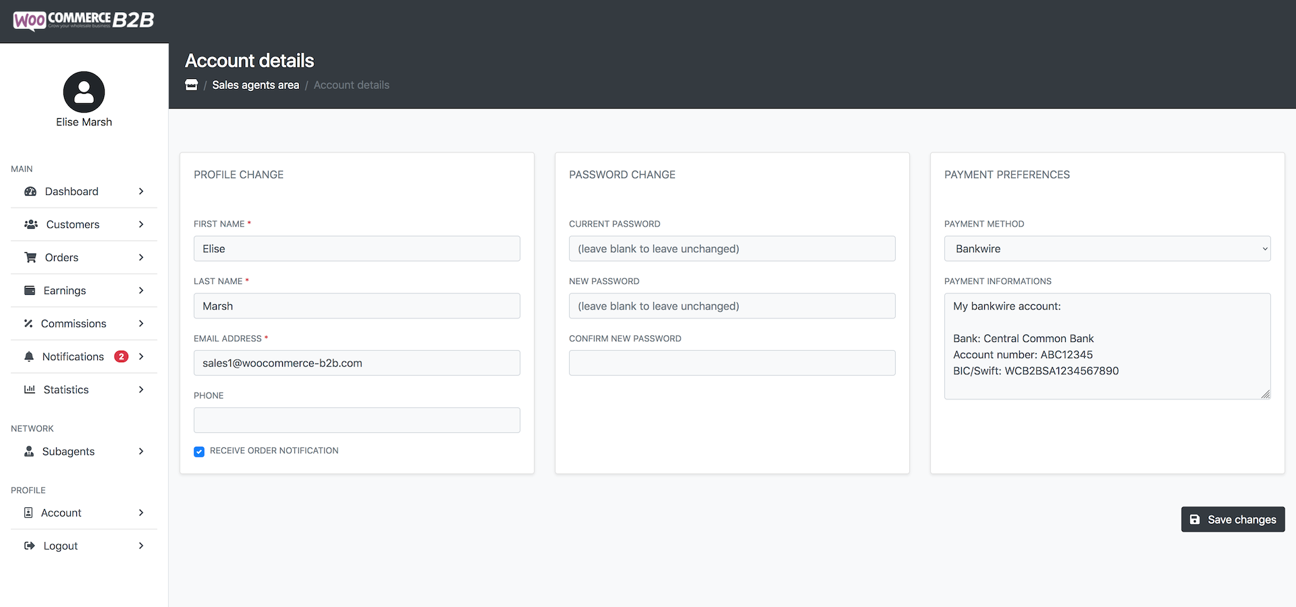Open the Statistics menu item
The height and width of the screenshot is (607, 1296).
click(x=84, y=390)
